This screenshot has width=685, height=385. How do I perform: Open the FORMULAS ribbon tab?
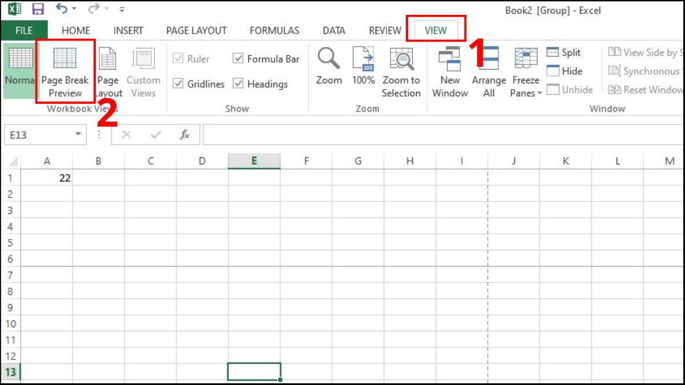point(275,30)
